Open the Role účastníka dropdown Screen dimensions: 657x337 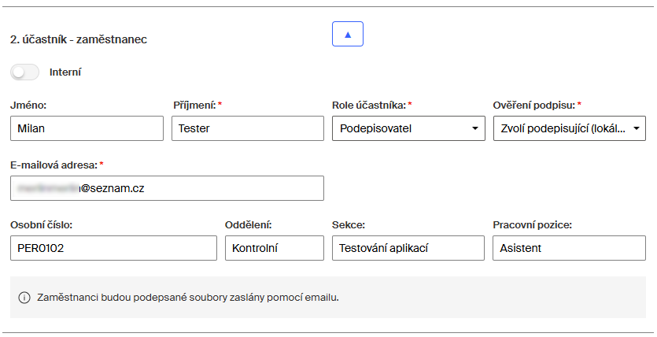408,128
